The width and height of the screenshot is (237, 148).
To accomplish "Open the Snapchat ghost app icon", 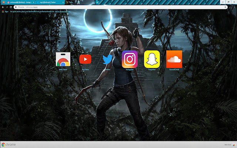I will pyautogui.click(x=152, y=59).
